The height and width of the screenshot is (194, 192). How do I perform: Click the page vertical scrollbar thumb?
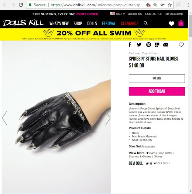(190, 26)
